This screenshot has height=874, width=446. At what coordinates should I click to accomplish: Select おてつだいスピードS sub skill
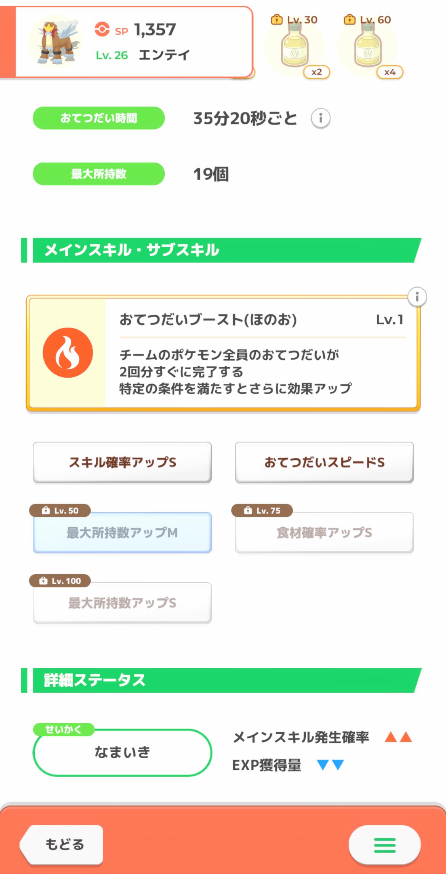pyautogui.click(x=324, y=462)
